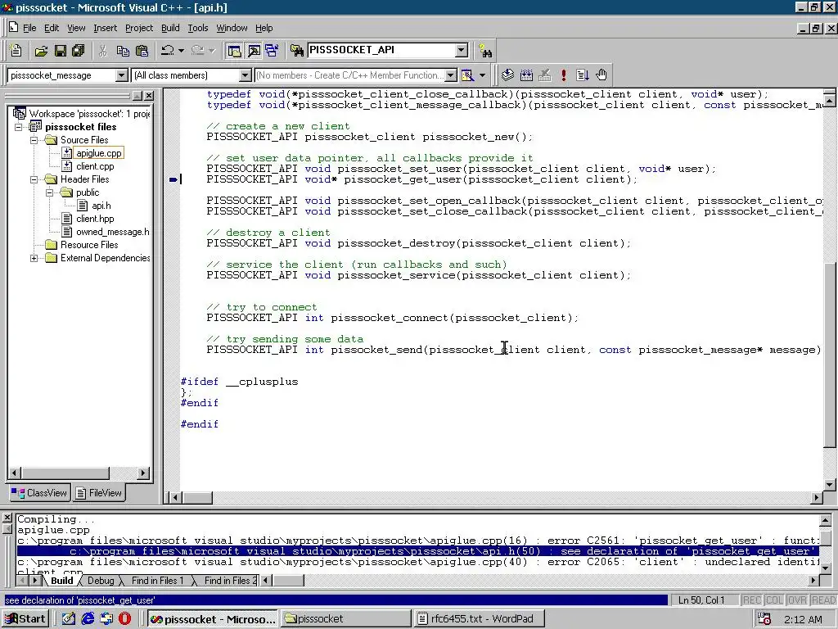Open the Edit menu
Screen dimensions: 838x629
[x=52, y=28]
